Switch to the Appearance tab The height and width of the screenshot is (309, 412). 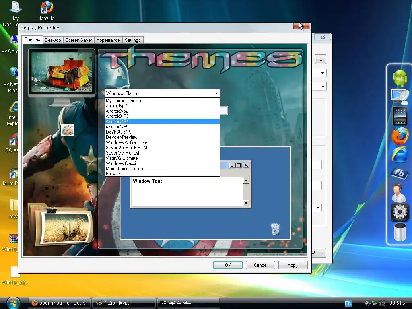point(108,40)
